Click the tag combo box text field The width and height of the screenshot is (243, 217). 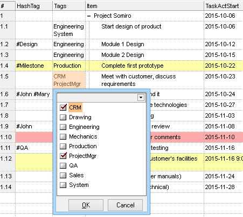tap(97, 98)
